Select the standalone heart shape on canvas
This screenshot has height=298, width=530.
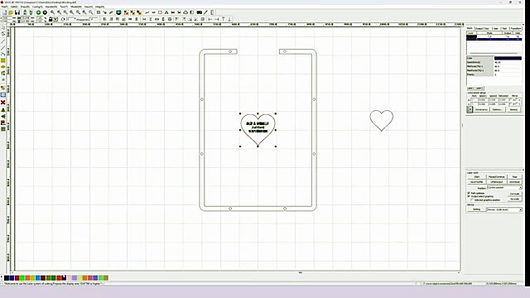coord(381,120)
